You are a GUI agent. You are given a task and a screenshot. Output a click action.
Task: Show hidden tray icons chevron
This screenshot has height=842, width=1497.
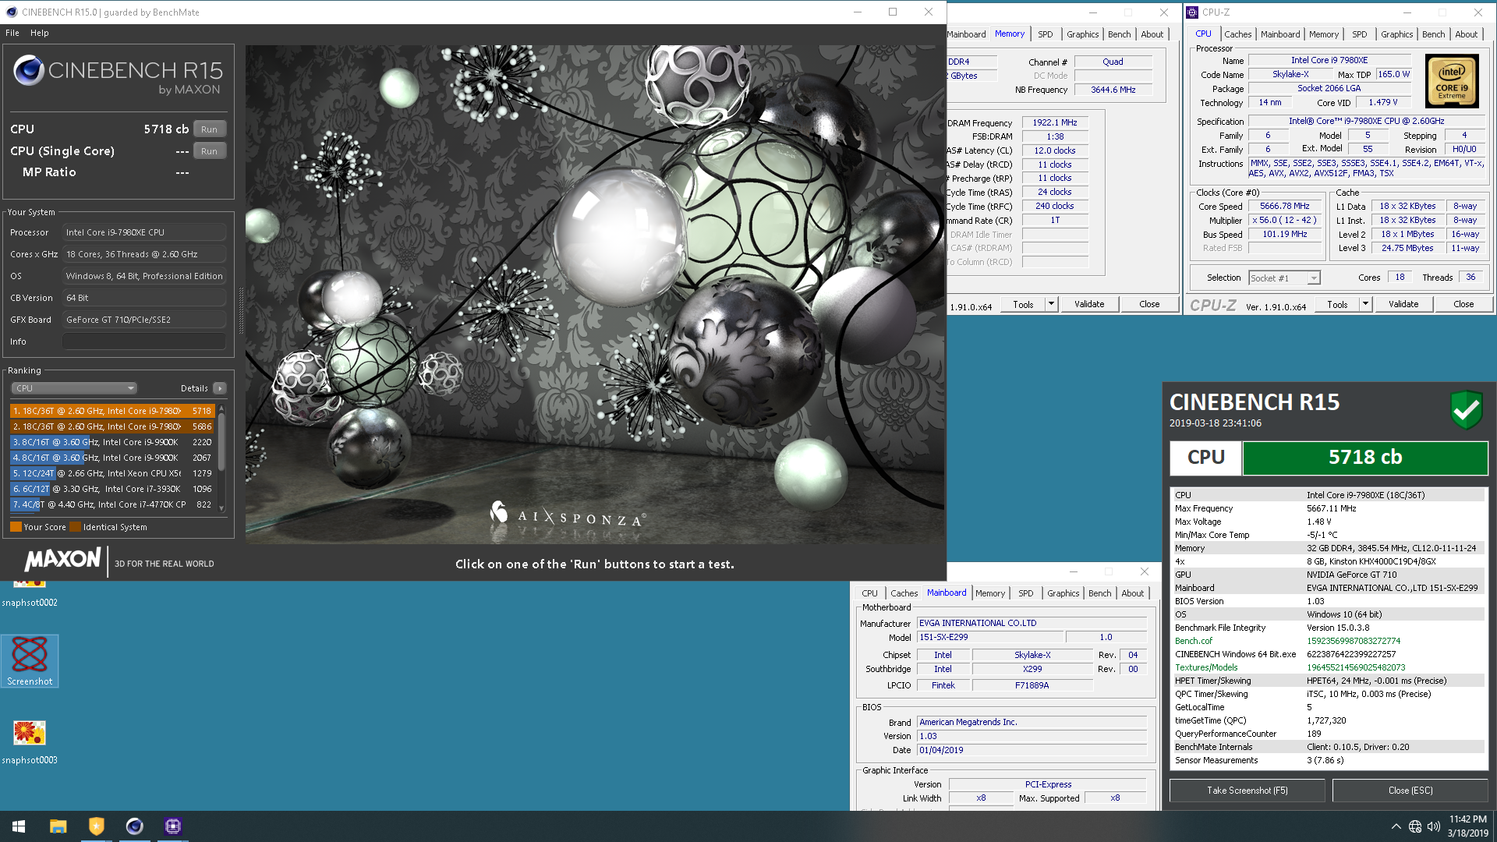coord(1396,826)
